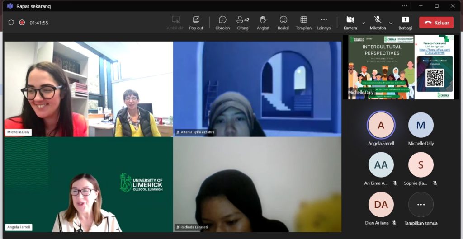This screenshot has width=463, height=239.
Task: Change layout via Tampilan icon
Action: 303,22
